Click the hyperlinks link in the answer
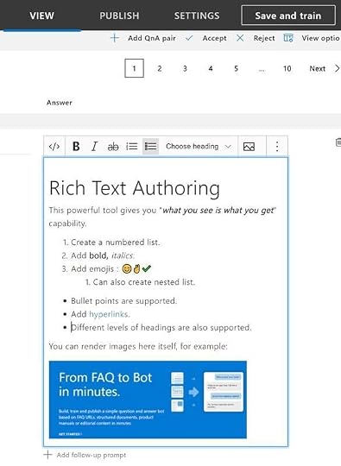 109,314
